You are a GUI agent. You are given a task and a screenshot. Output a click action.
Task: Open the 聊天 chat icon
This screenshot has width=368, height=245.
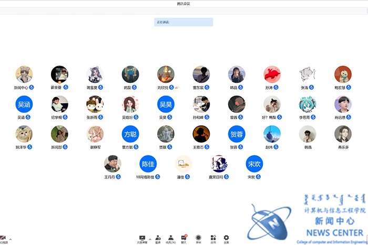pos(184,238)
